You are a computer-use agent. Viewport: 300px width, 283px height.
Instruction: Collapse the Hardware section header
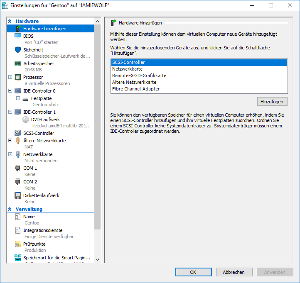tap(10, 21)
